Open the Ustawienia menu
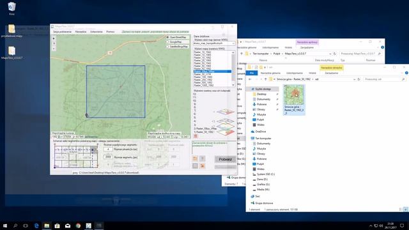This screenshot has width=409, height=230. pyautogui.click(x=96, y=32)
